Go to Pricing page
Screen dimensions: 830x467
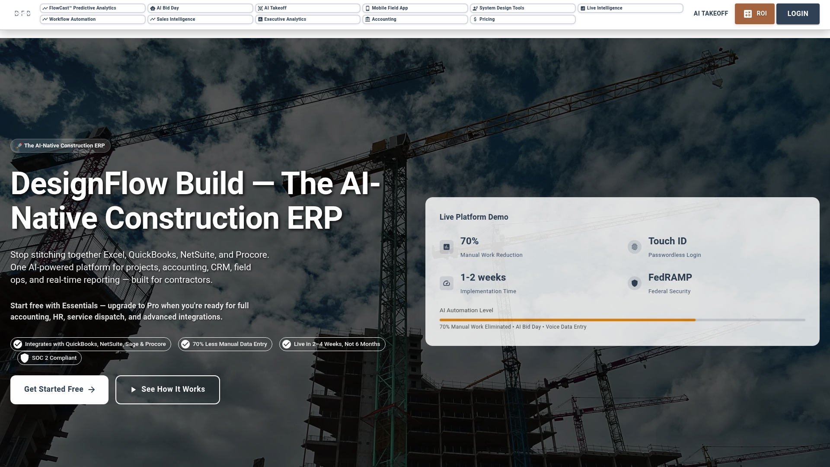point(523,19)
